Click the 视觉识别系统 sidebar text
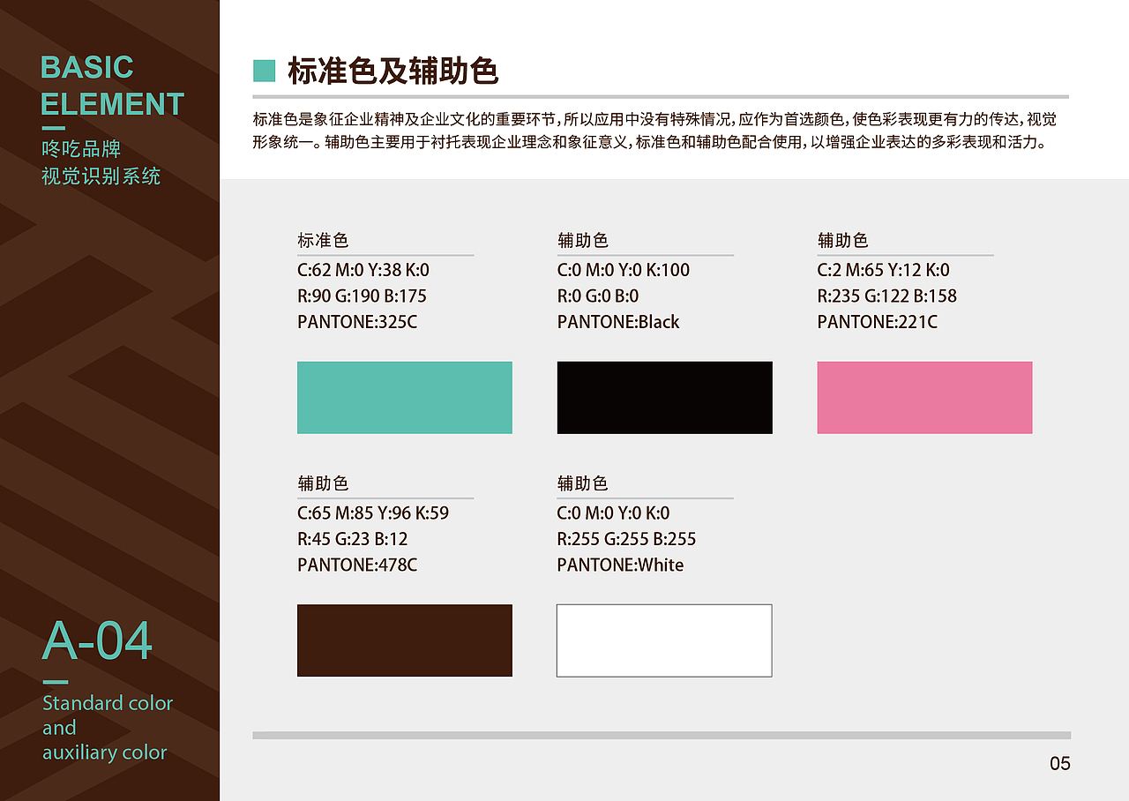This screenshot has width=1129, height=801. coord(101,176)
